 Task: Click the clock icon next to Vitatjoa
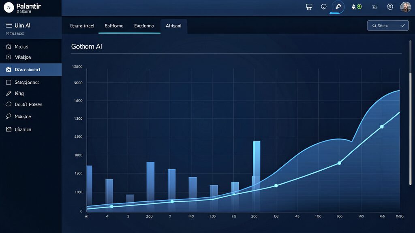pyautogui.click(x=9, y=57)
